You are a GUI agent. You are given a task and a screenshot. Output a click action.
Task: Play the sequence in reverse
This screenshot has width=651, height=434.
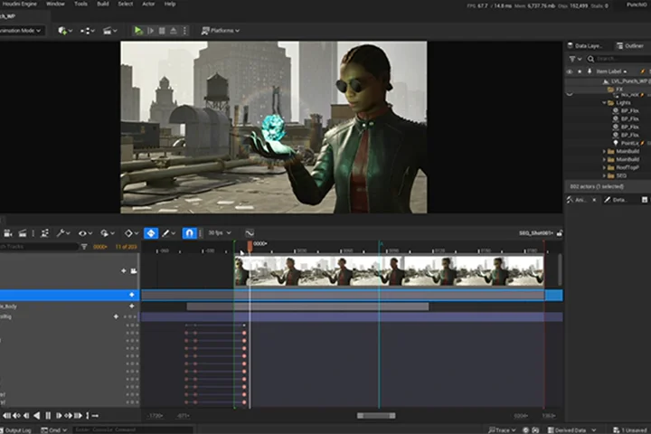click(36, 415)
